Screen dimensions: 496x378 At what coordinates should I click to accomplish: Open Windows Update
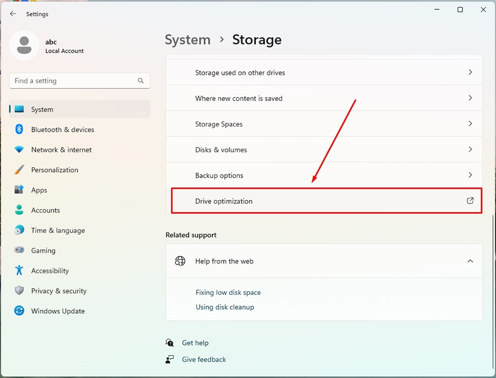(x=80, y=311)
